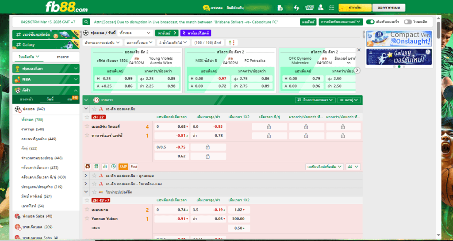Show next featured match cards
The height and width of the screenshot is (241, 453).
pyautogui.click(x=357, y=70)
